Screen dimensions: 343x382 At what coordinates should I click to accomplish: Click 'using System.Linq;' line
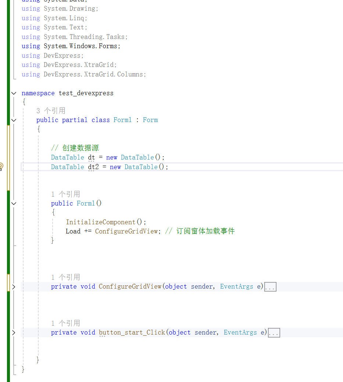click(54, 18)
